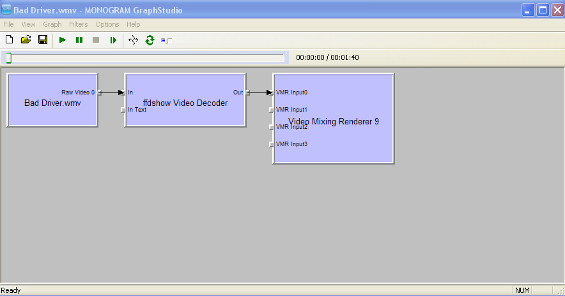Click the Ready status bar text
The width and height of the screenshot is (565, 296).
coord(11,290)
